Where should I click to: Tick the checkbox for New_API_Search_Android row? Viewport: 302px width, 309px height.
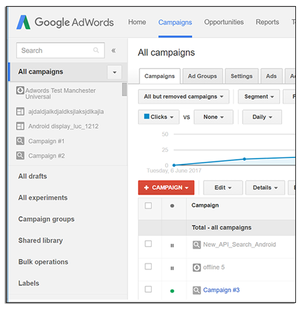[x=148, y=244]
